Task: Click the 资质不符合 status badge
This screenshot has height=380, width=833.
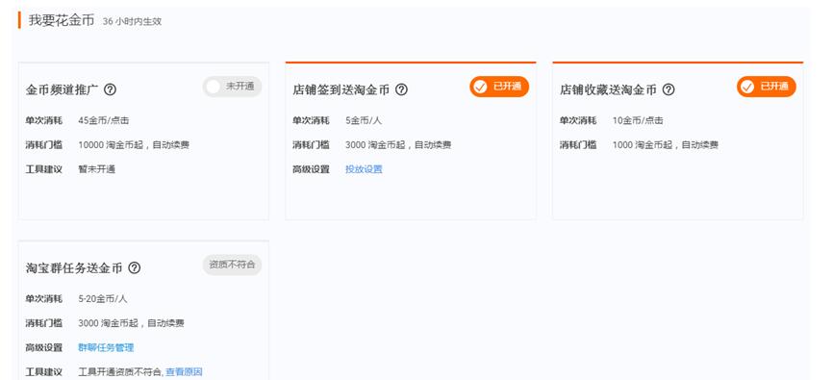Action: pos(232,265)
